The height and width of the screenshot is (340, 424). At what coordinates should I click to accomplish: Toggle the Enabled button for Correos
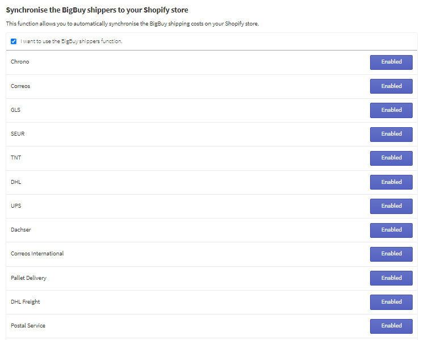(391, 86)
